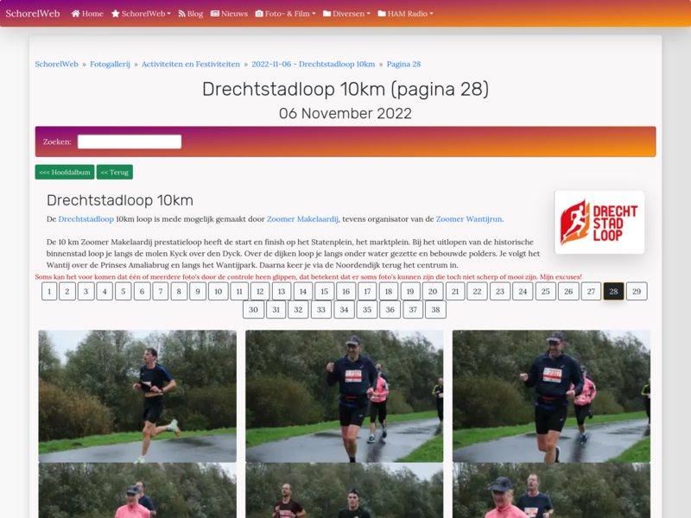This screenshot has width=691, height=518.
Task: Go to gallery page 25
Action: pos(546,291)
